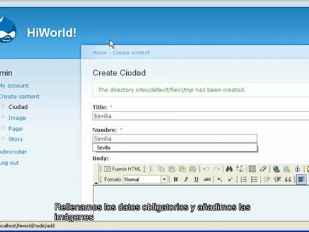Viewport: 309px width, 232px height.
Task: Click the Unlink faded globe icon
Action: click(x=286, y=169)
